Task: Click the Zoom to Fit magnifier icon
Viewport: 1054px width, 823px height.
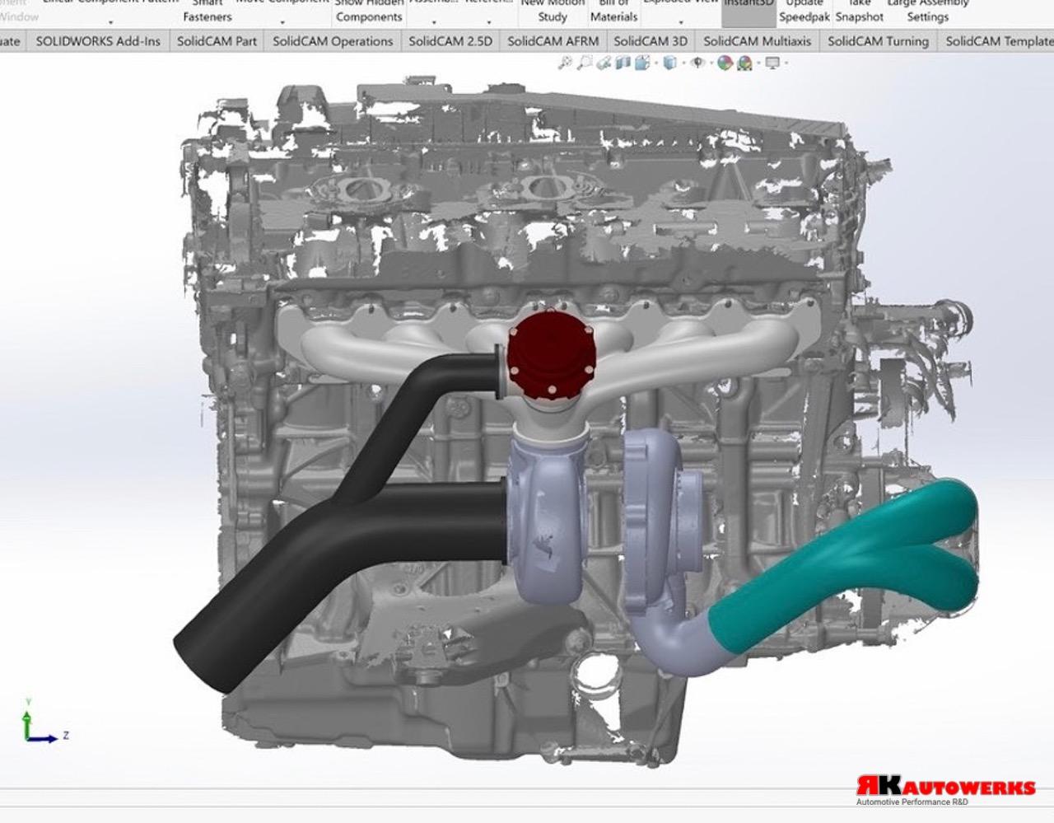Action: 565,63
